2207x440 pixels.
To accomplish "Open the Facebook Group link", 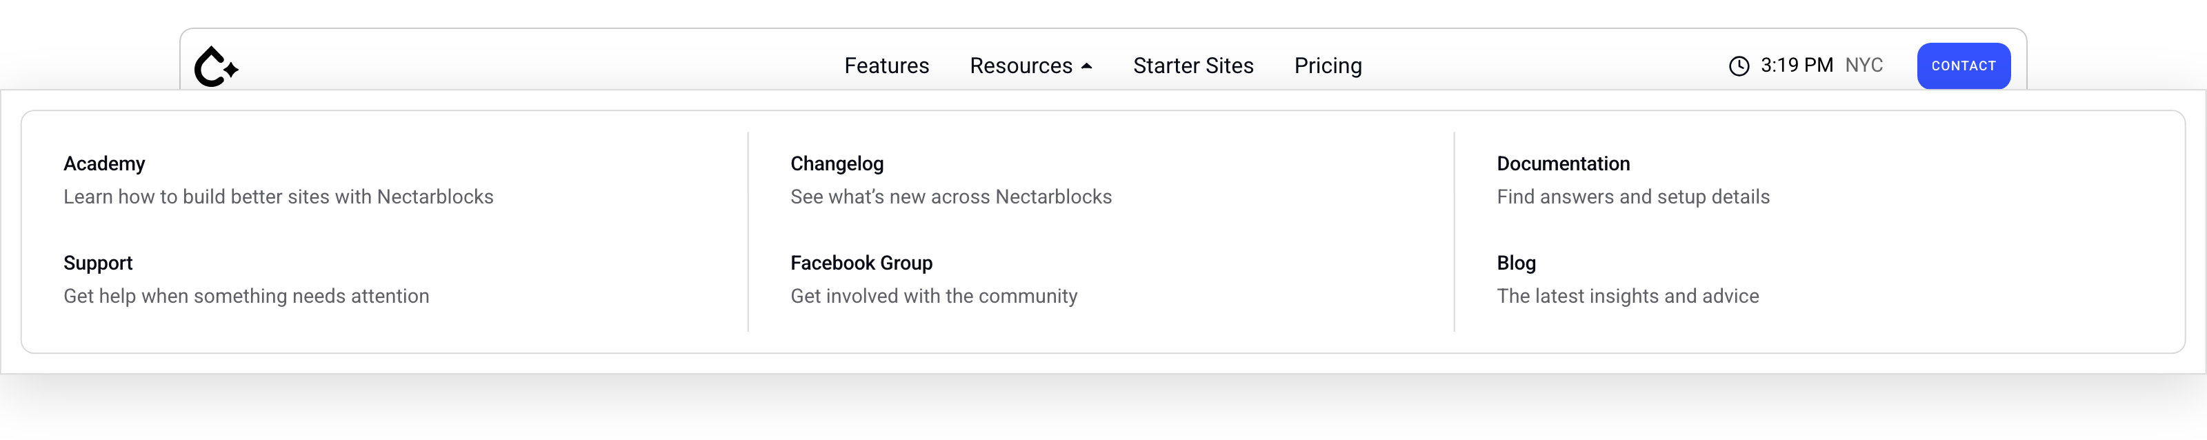I will (861, 263).
